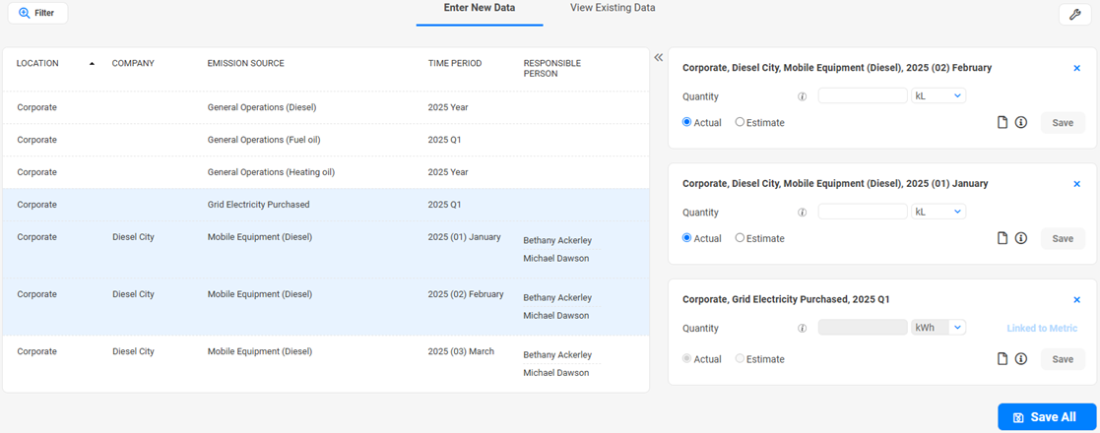
Task: Open kL unit dropdown in January card
Action: coord(938,211)
